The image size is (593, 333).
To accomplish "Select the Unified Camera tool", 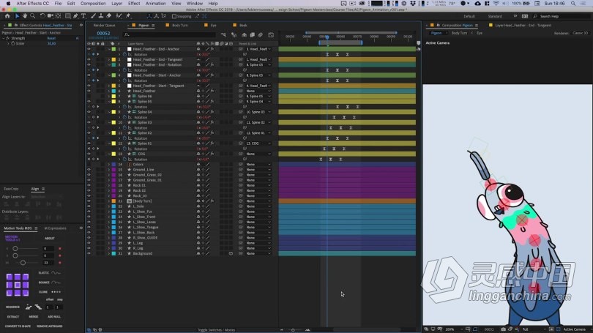I will tap(51, 16).
